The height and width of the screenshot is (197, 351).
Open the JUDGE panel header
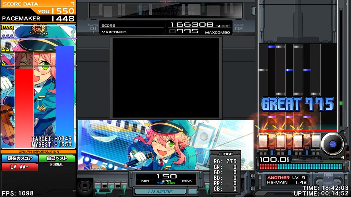226,154
